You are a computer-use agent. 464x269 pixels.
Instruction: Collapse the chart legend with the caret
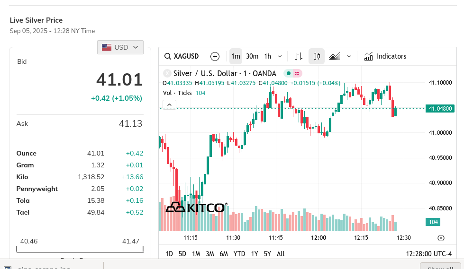tap(169, 105)
